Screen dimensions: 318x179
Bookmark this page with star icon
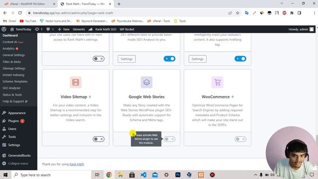point(238,13)
